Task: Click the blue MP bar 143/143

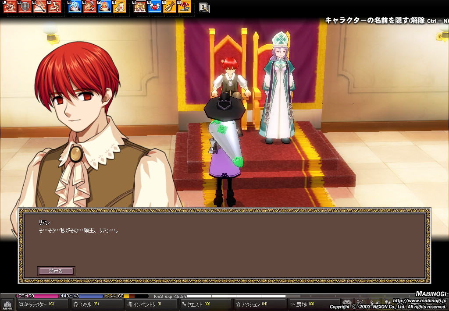Action: point(82,296)
